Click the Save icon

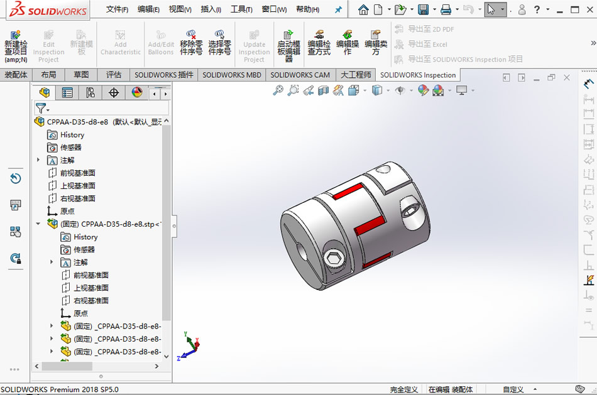(423, 9)
